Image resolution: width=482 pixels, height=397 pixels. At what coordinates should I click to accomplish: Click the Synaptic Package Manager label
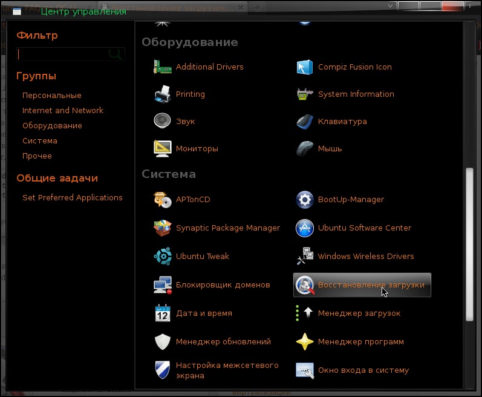[x=228, y=228]
